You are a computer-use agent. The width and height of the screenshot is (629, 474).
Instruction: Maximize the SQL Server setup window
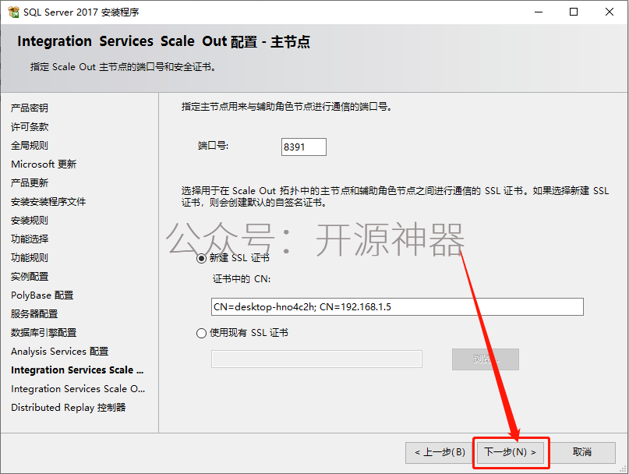click(x=574, y=12)
